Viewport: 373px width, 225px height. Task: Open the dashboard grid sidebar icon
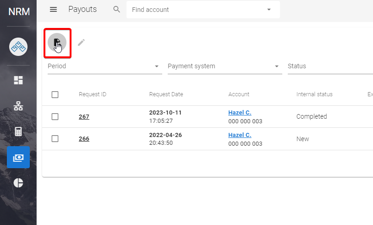point(18,80)
